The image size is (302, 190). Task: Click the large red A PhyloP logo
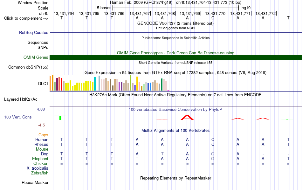187,118
